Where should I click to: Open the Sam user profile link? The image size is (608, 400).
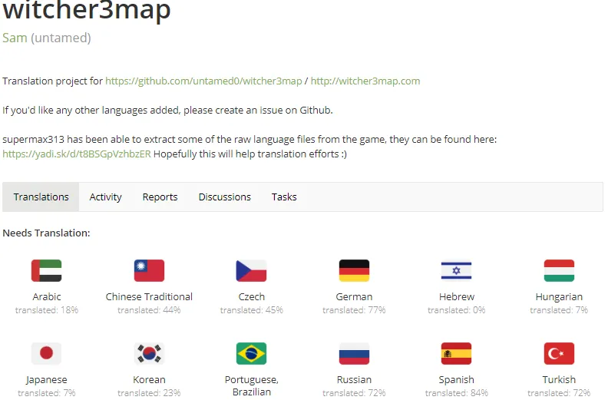click(15, 38)
